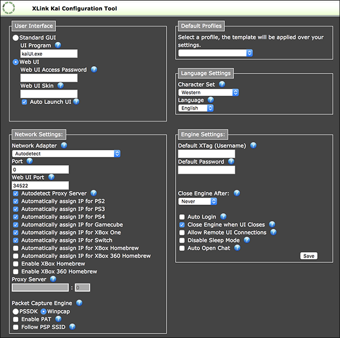The height and width of the screenshot is (338, 340).
Task: Open Network Adapter dropdown showing Autodetect
Action: pos(66,154)
